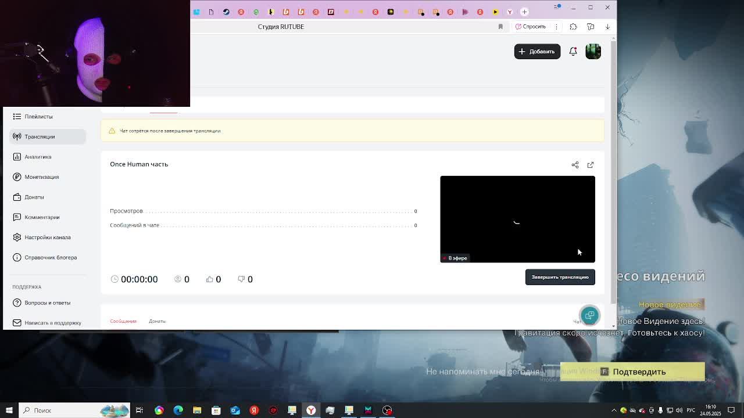This screenshot has height=418, width=744.
Task: Click the Once Human часть stream title
Action: (139, 164)
